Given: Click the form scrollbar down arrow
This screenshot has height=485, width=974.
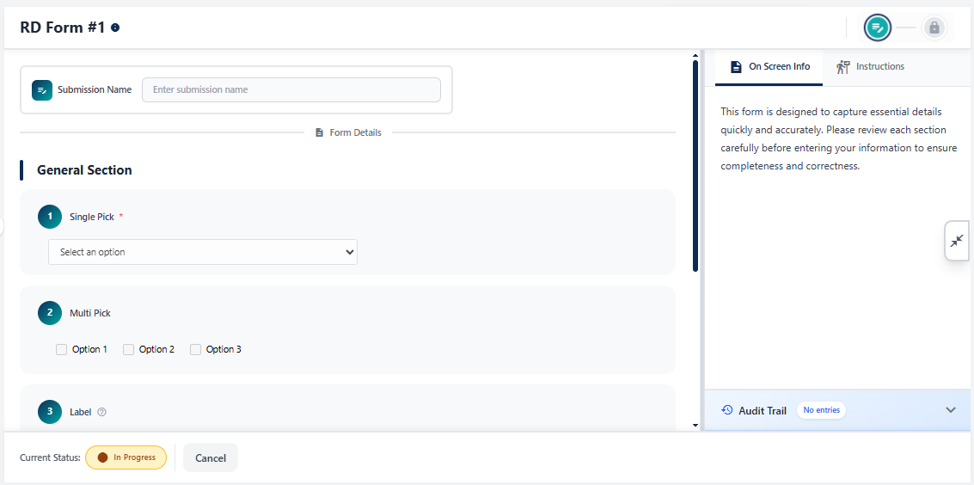Looking at the screenshot, I should (x=695, y=425).
